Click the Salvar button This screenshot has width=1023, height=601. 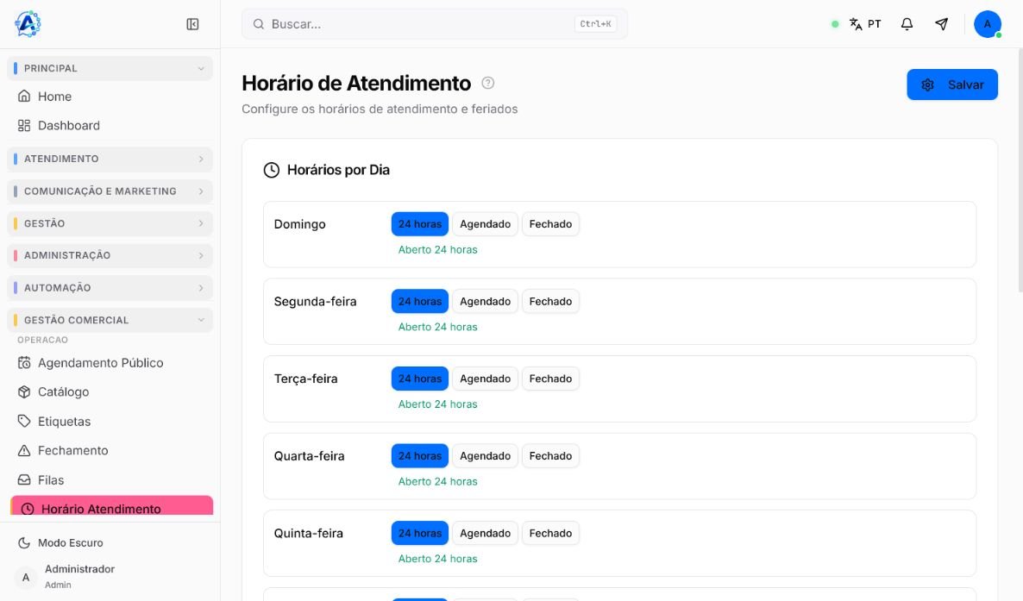pyautogui.click(x=952, y=85)
